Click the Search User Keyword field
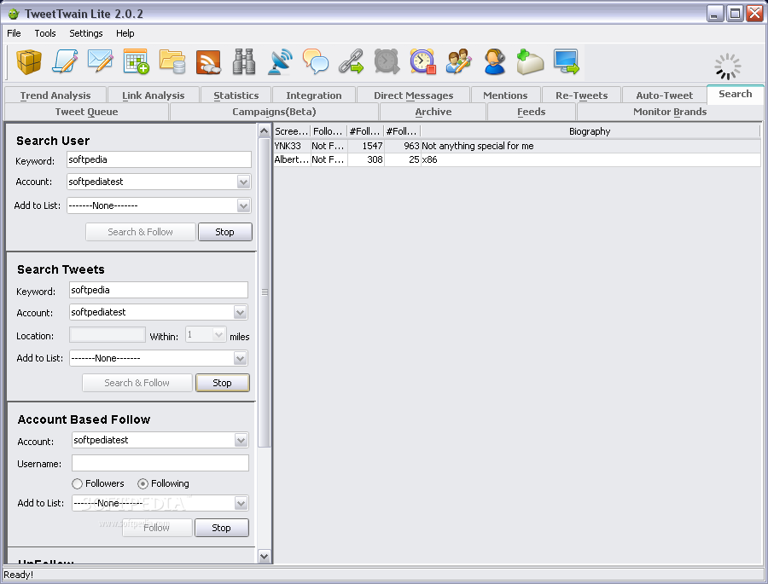 coord(160,159)
